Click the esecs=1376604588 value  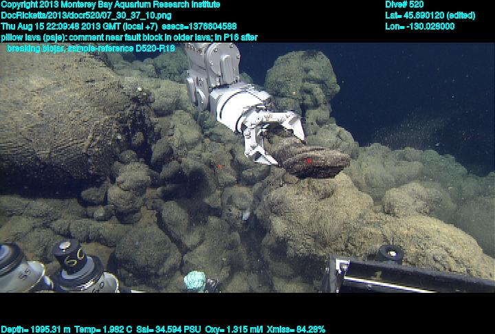199,26
